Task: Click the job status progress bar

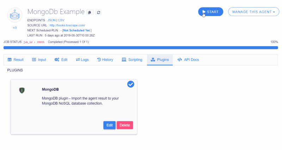Action: pos(141,48)
